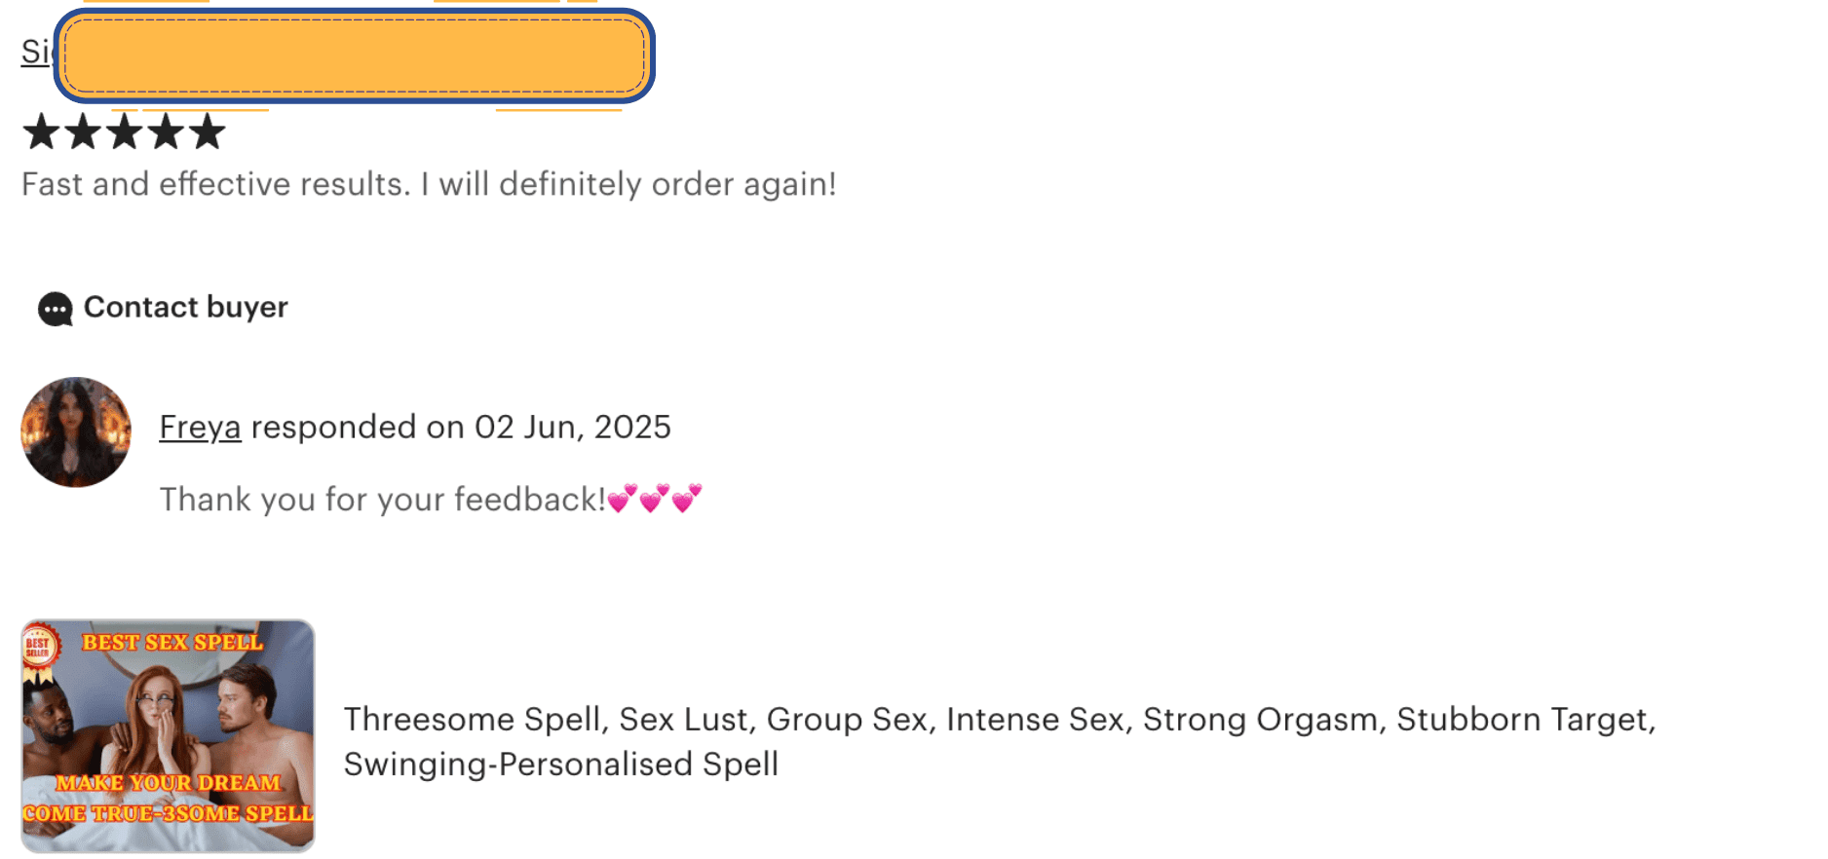The image size is (1828, 859).
Task: Click the first star in the rating
Action: point(41,131)
